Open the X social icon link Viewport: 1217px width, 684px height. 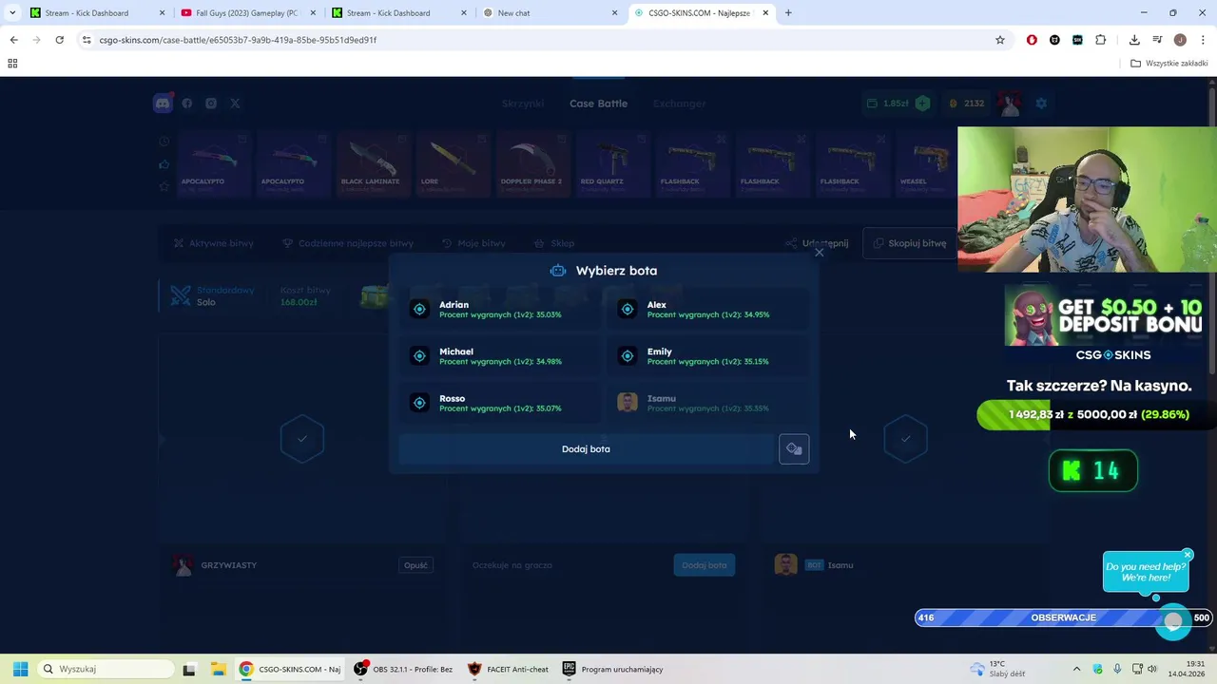coord(235,104)
